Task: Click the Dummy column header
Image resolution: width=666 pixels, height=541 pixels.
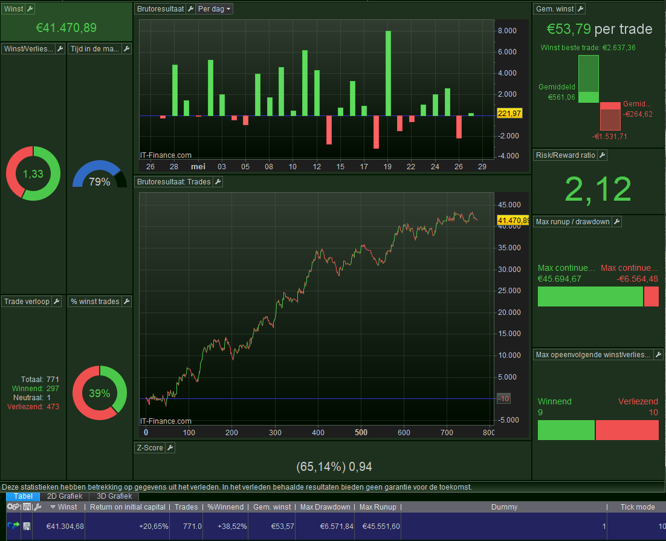Action: pos(504,507)
